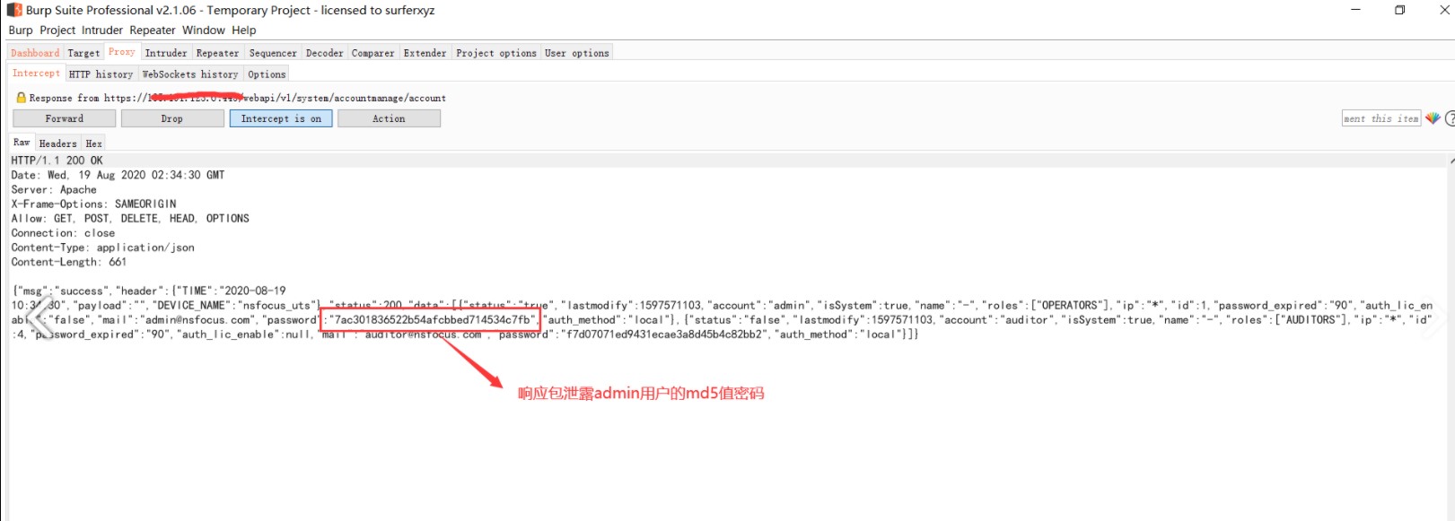This screenshot has width=1455, height=521.
Task: Open the HTTP history sub-tab
Action: [101, 74]
